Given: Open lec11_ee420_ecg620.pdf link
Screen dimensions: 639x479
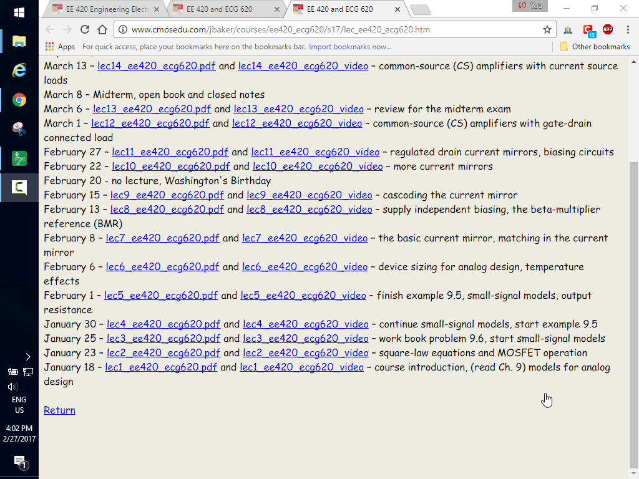Looking at the screenshot, I should click(170, 152).
